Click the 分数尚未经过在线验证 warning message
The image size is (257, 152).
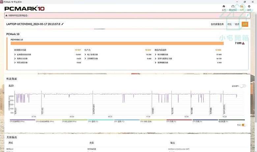(x=18, y=16)
